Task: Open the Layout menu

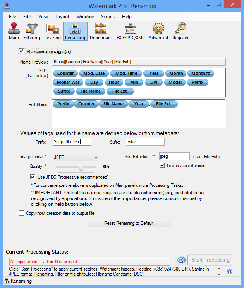Action: [62, 17]
